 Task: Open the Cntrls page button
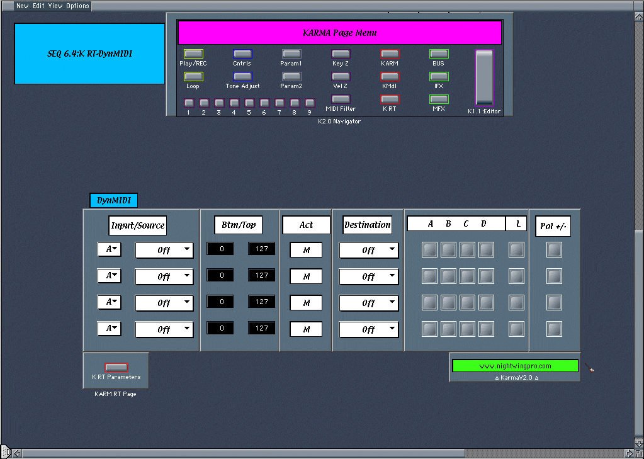(x=242, y=54)
